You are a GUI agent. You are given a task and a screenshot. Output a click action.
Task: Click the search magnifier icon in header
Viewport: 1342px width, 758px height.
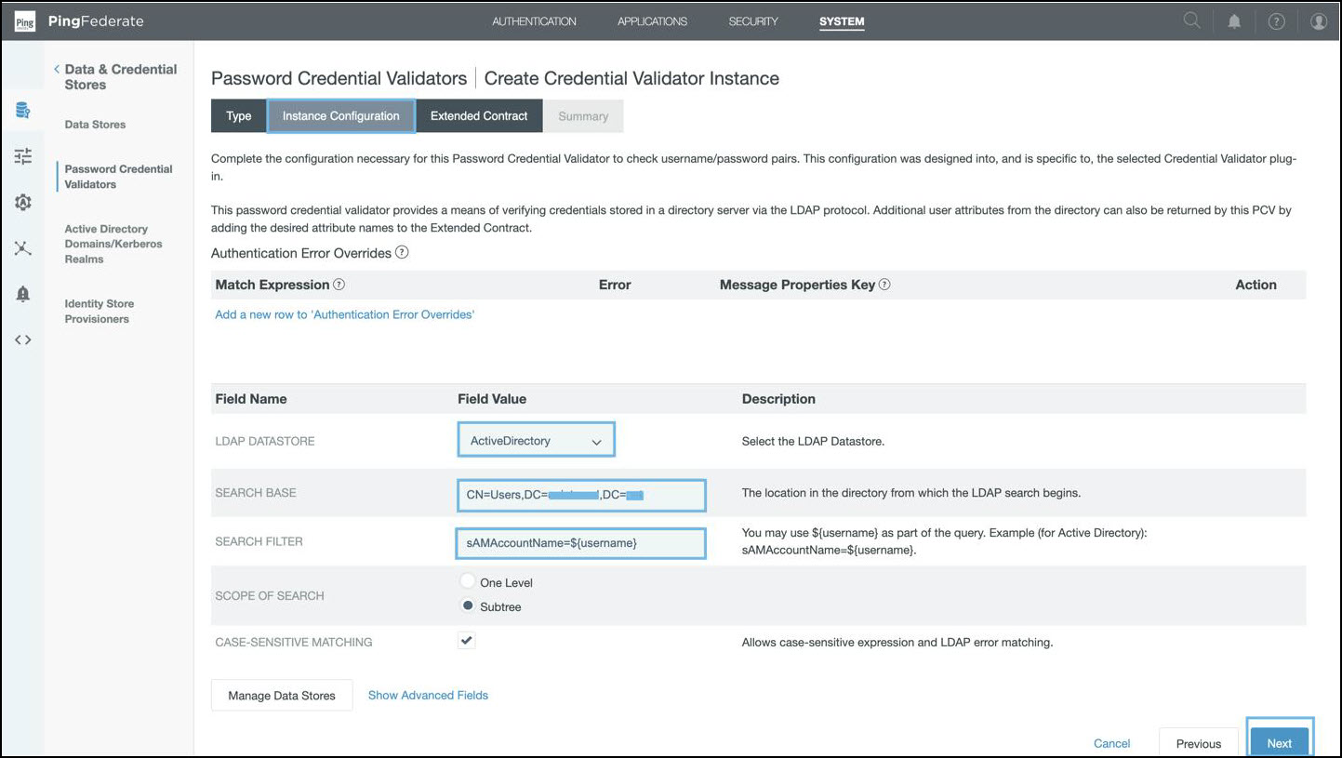click(1191, 21)
